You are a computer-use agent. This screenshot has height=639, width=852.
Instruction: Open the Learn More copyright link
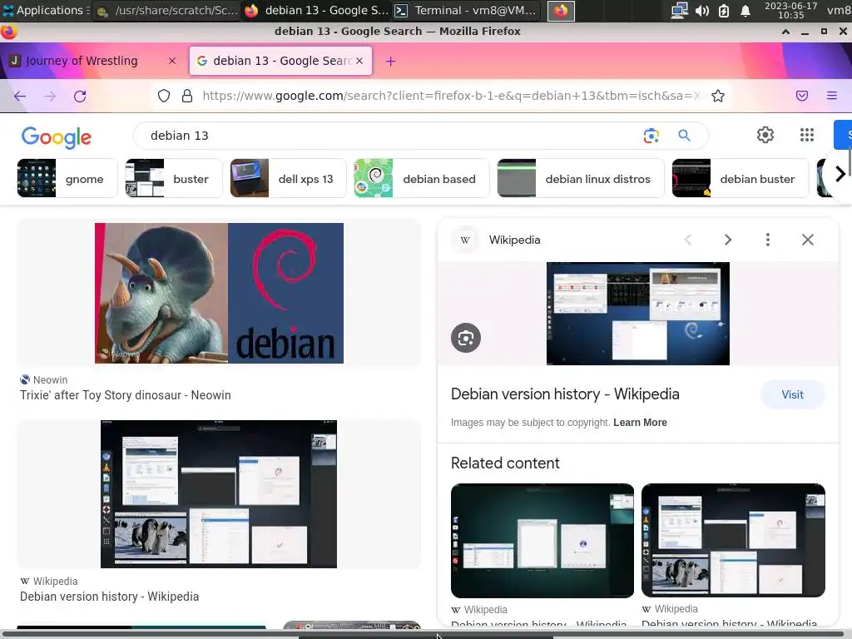[640, 422]
